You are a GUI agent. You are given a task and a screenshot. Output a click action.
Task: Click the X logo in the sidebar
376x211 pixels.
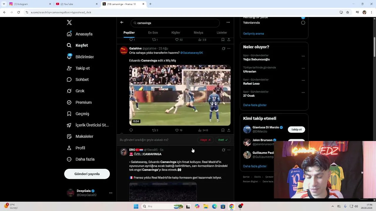tap(69, 23)
